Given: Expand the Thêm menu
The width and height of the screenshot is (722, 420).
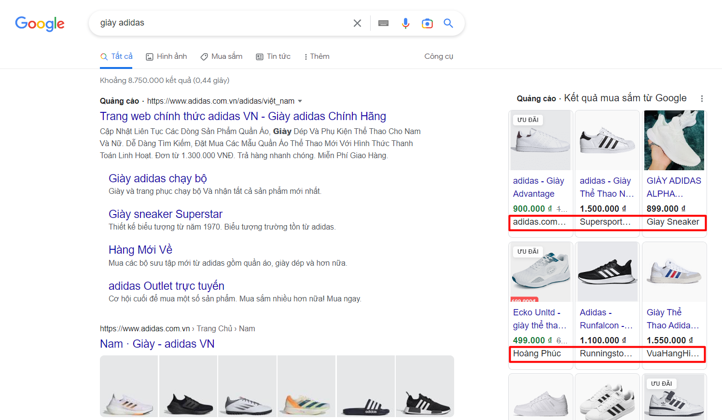Looking at the screenshot, I should [x=317, y=56].
